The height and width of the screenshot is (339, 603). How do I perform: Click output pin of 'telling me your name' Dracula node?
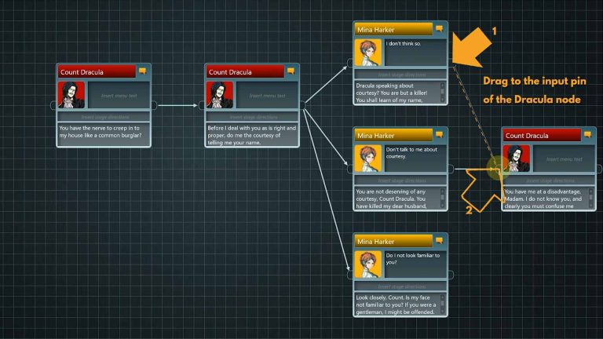pyautogui.click(x=302, y=105)
